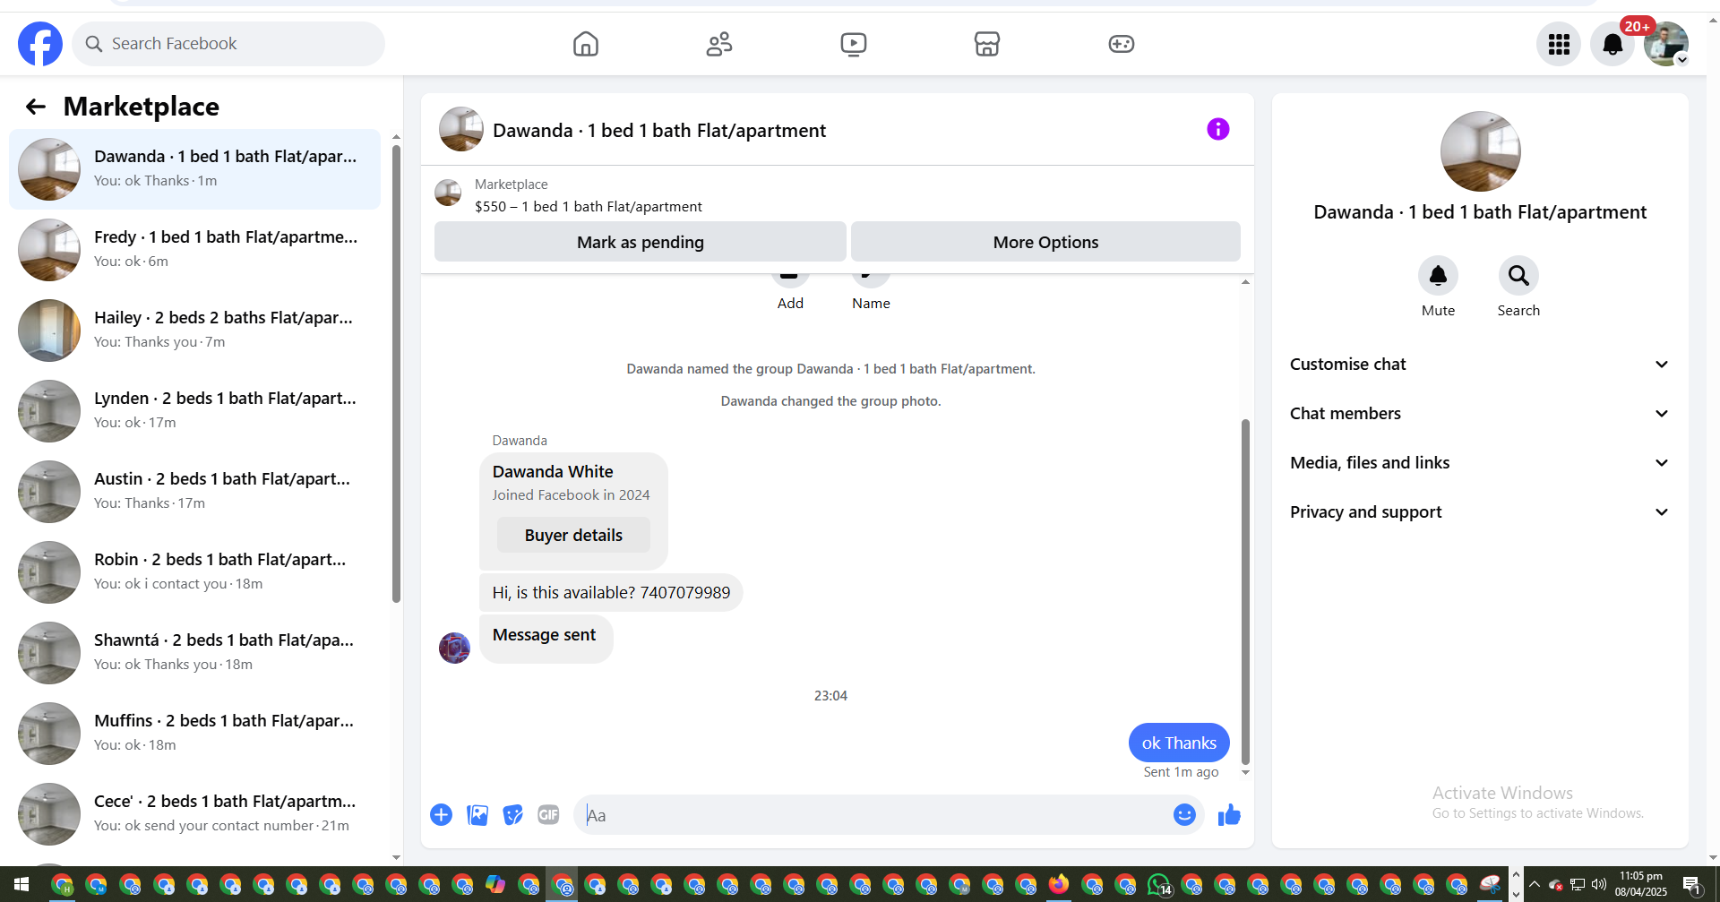
Task: Open the Friends icon in top navigation
Action: click(x=719, y=44)
